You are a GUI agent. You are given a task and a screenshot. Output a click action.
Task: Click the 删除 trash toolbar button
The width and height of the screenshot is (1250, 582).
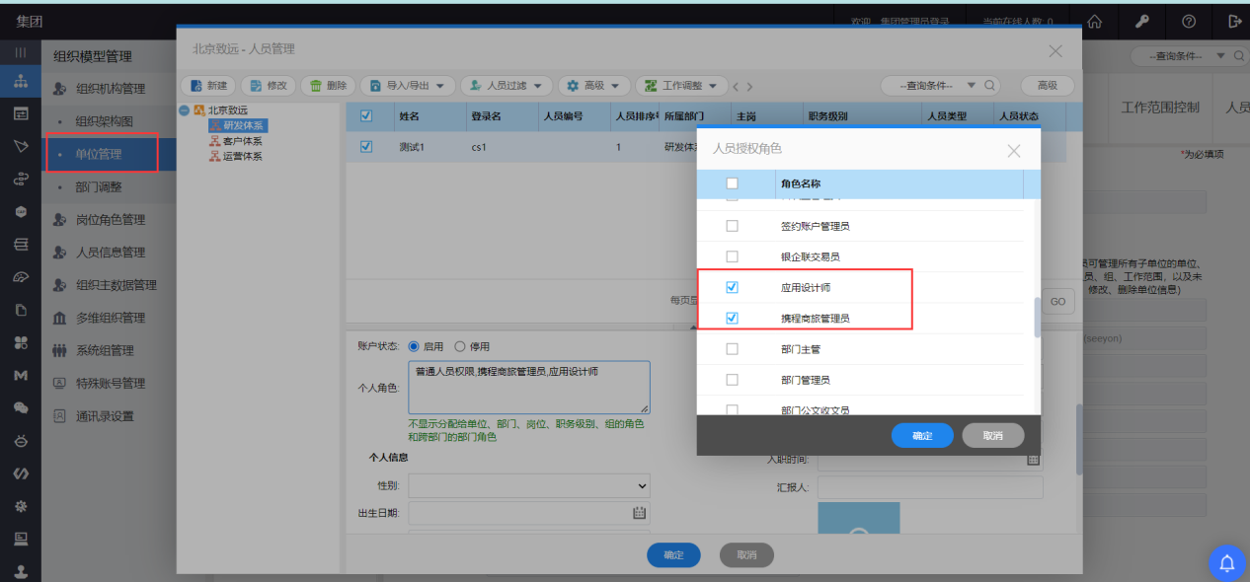[x=328, y=86]
